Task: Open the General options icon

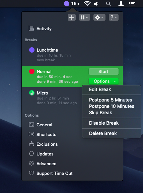Action: tap(31, 125)
